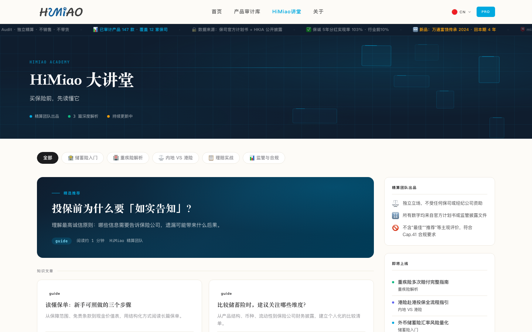
Task: Click the numbers icon beside 所有数字均来自官方计划书
Action: click(x=395, y=215)
